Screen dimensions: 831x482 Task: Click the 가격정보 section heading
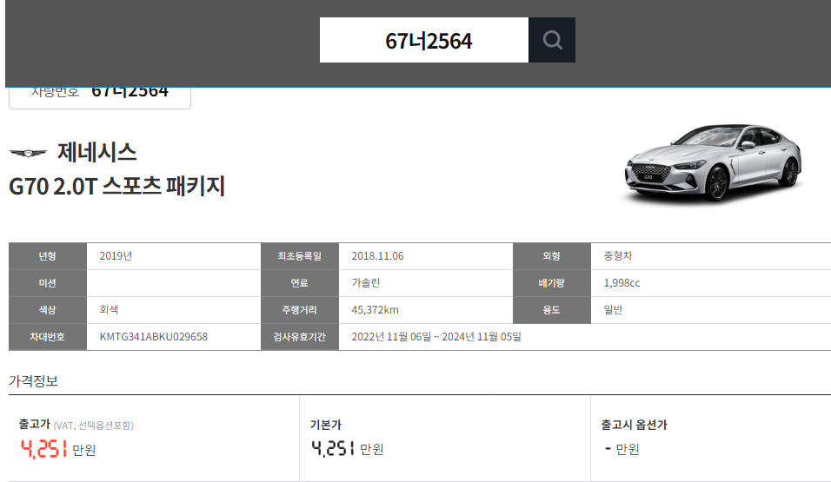pyautogui.click(x=33, y=381)
